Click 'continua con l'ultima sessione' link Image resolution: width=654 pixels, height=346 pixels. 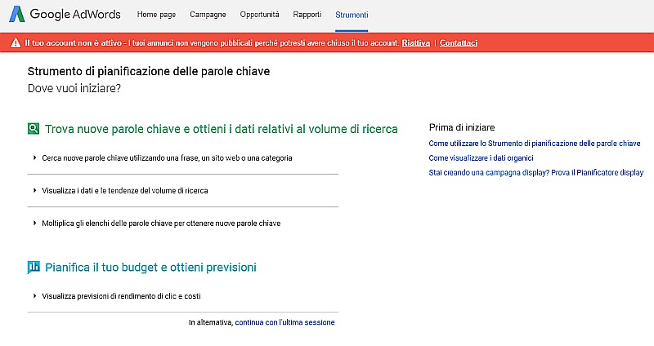pos(284,322)
